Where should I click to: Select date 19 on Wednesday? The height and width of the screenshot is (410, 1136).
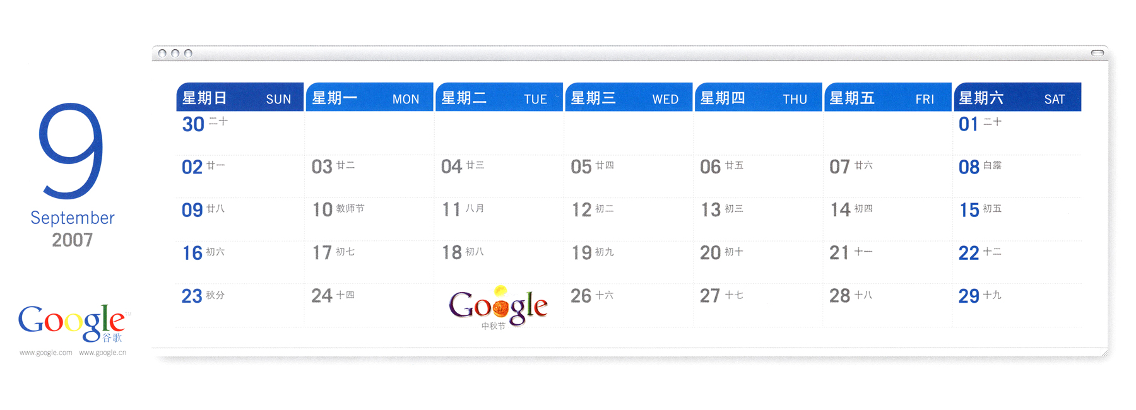pyautogui.click(x=581, y=254)
